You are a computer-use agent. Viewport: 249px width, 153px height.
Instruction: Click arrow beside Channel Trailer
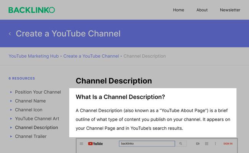click(11, 137)
